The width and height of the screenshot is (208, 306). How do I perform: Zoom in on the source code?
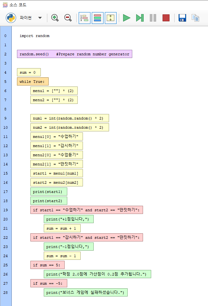[55, 18]
